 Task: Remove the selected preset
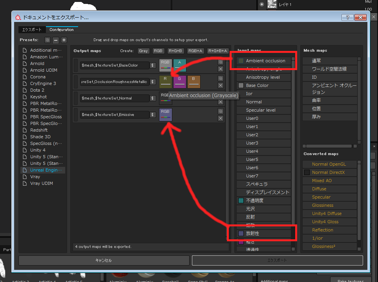[x=55, y=40]
